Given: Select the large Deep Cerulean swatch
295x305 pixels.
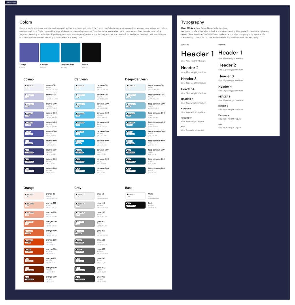Looking at the screenshot, I should point(71,53).
